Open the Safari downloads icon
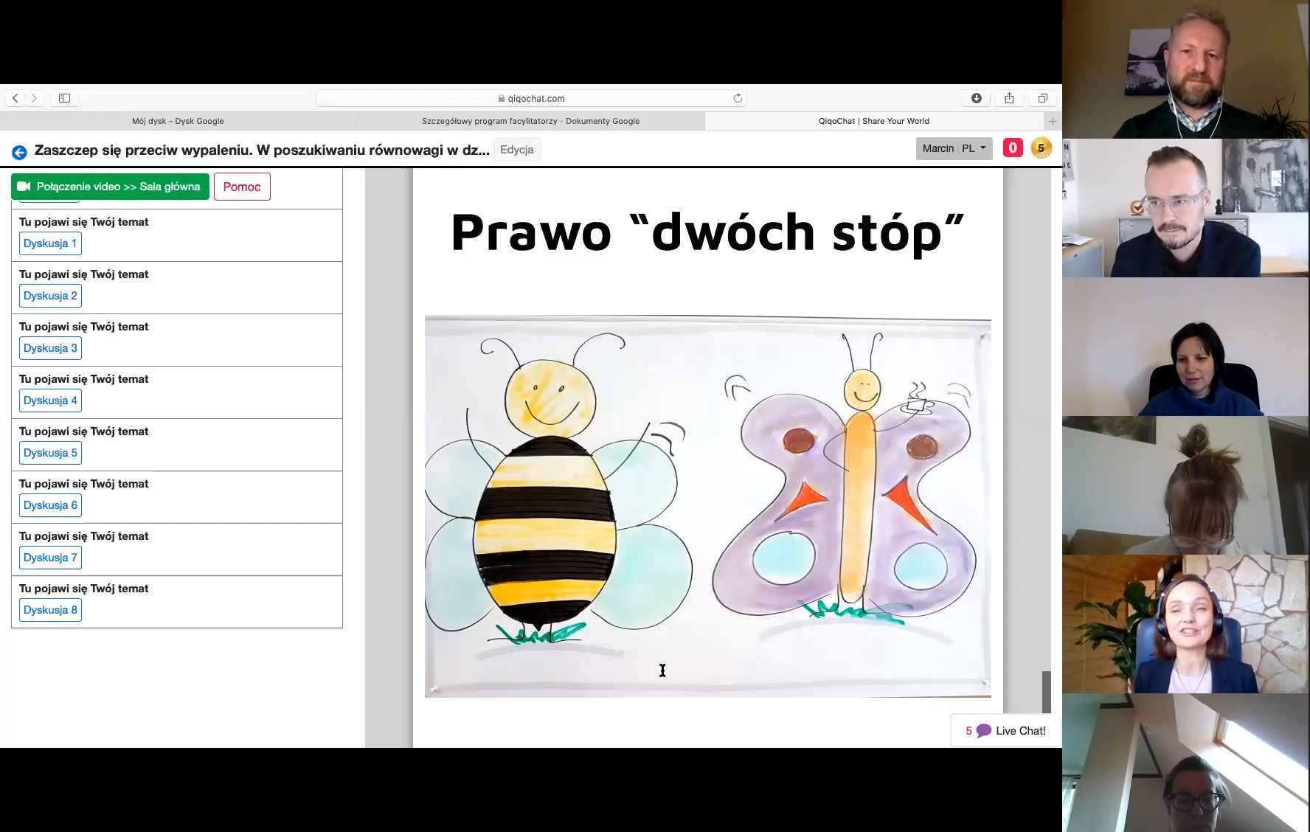 click(977, 98)
